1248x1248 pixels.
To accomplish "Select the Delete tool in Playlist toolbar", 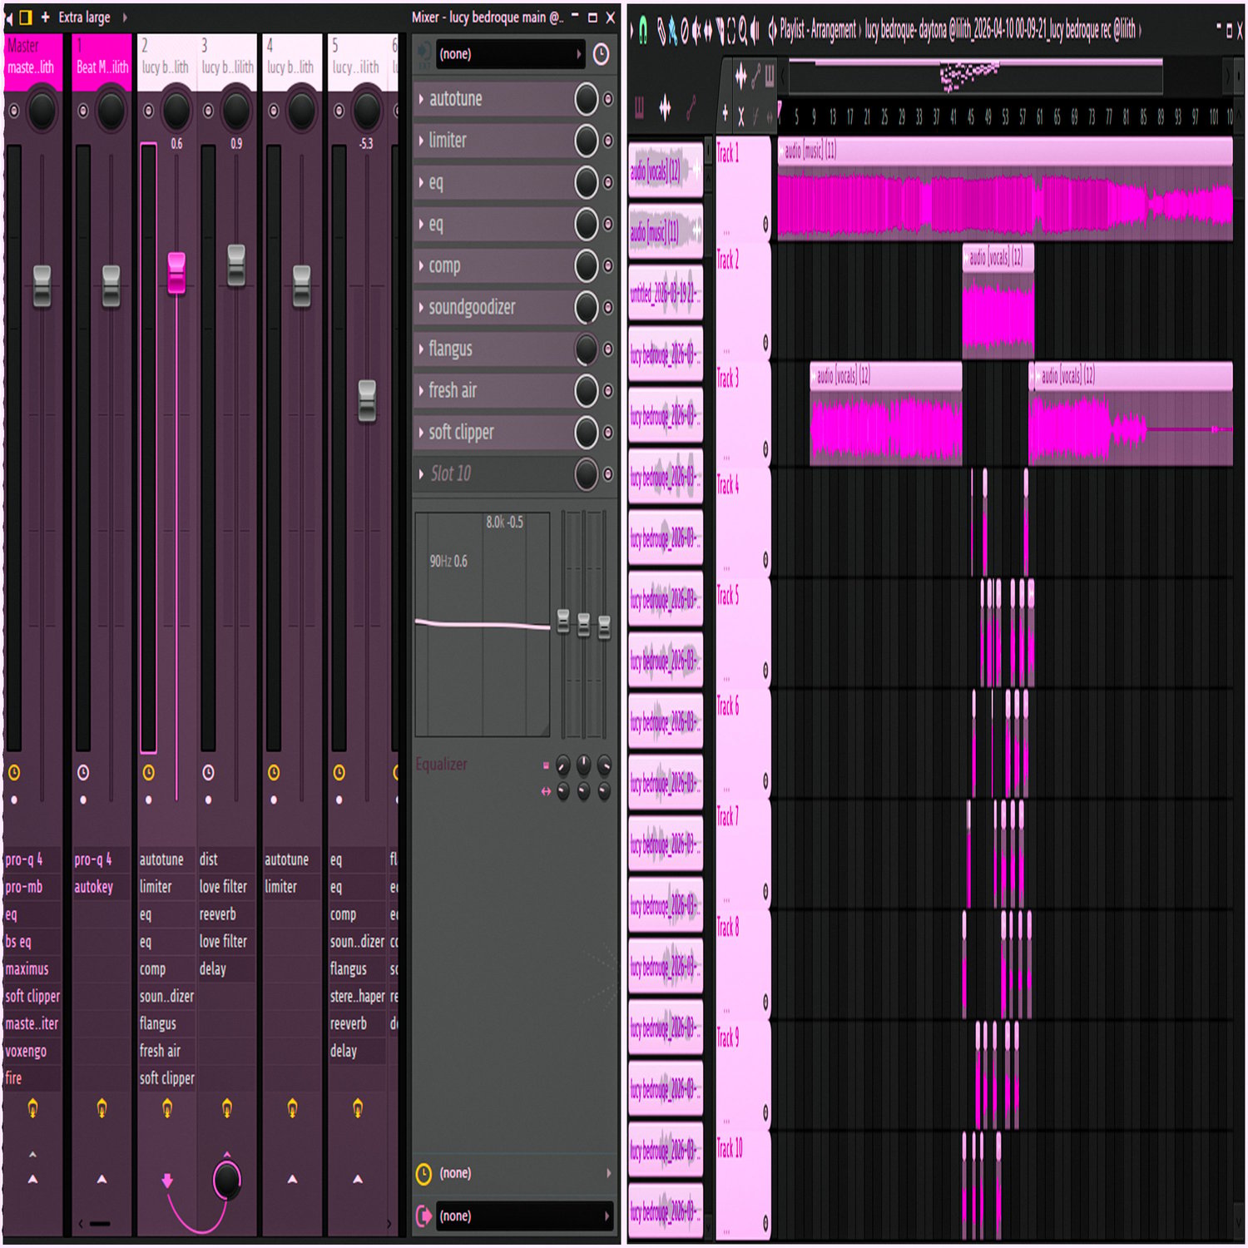I will 685,31.
